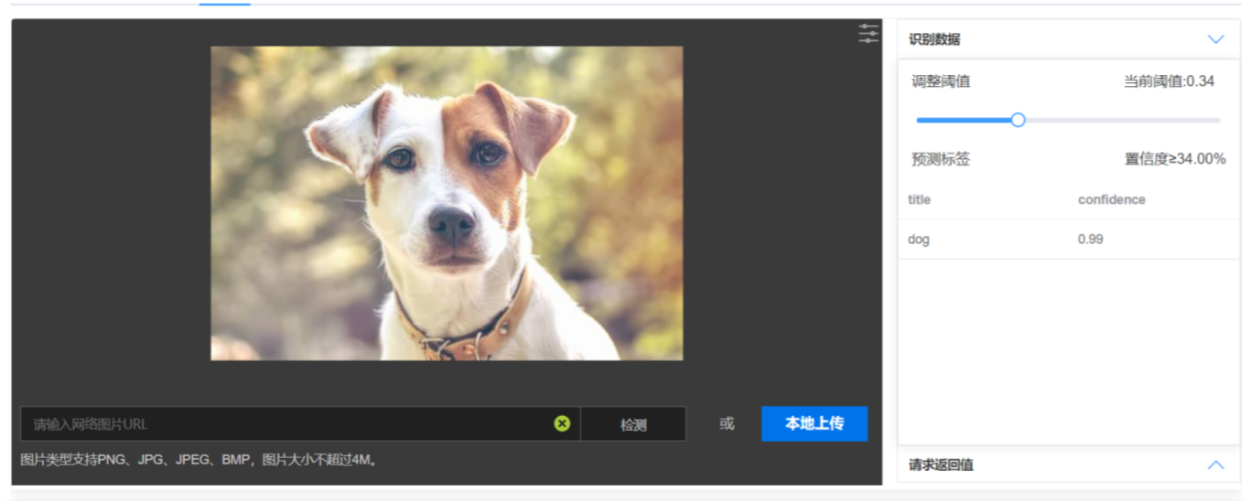Select the "dog" table cell
Screen dimensions: 1251x501
919,240
